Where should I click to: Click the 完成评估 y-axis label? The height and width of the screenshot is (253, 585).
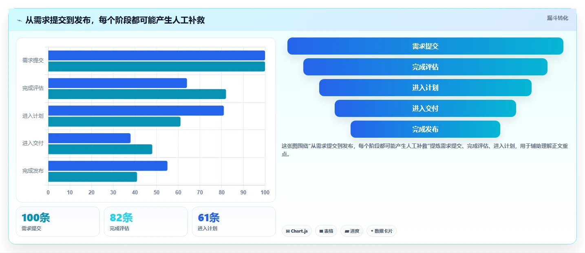point(33,88)
